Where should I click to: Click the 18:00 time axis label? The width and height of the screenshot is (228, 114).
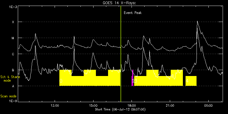point(132,105)
